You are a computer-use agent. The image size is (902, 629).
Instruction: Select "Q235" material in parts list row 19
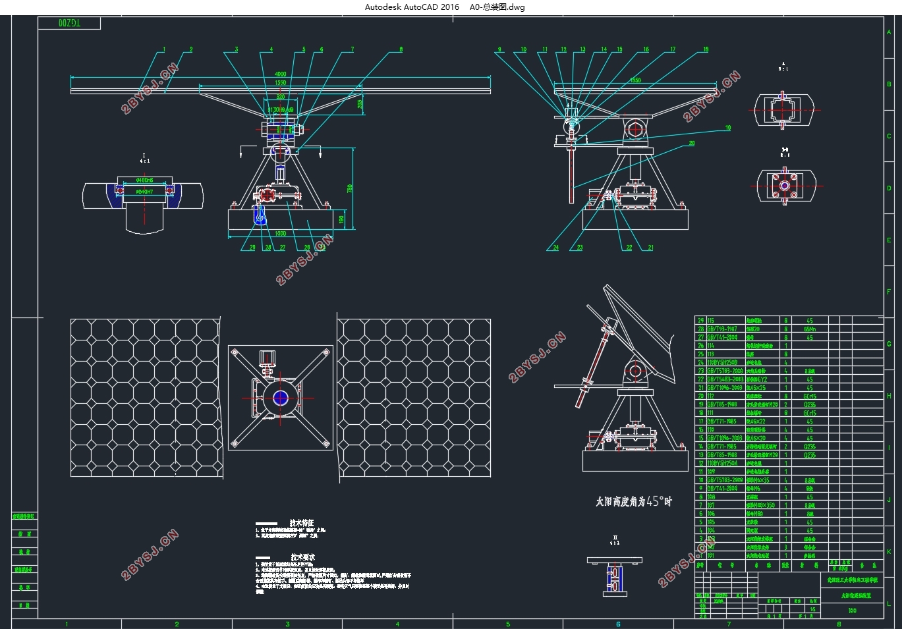tap(810, 404)
